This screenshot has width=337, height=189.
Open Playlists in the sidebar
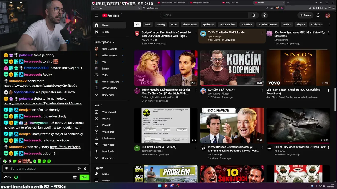coord(109,125)
